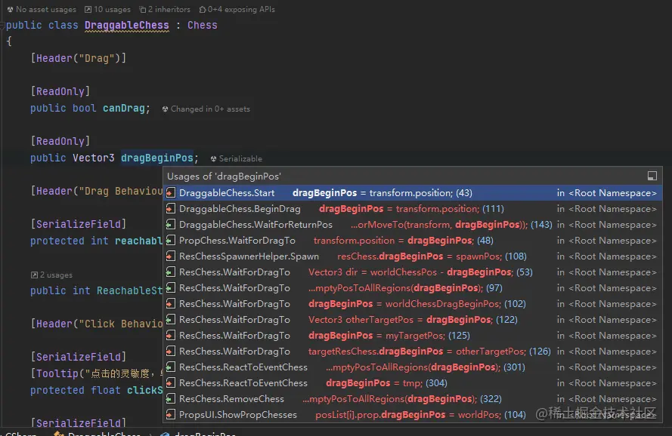Click [ReadOnly] attribute above canDrag
672x436 pixels.
pos(60,91)
